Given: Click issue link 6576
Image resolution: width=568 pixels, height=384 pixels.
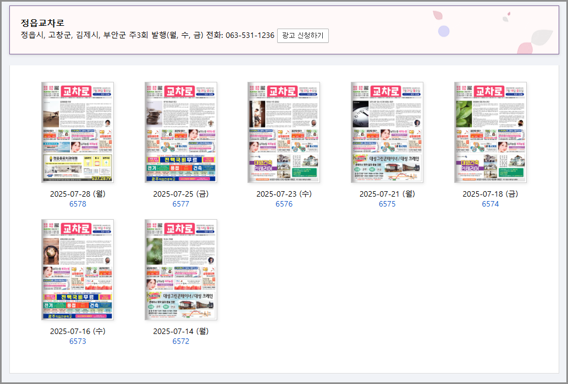Looking at the screenshot, I should coord(284,204).
